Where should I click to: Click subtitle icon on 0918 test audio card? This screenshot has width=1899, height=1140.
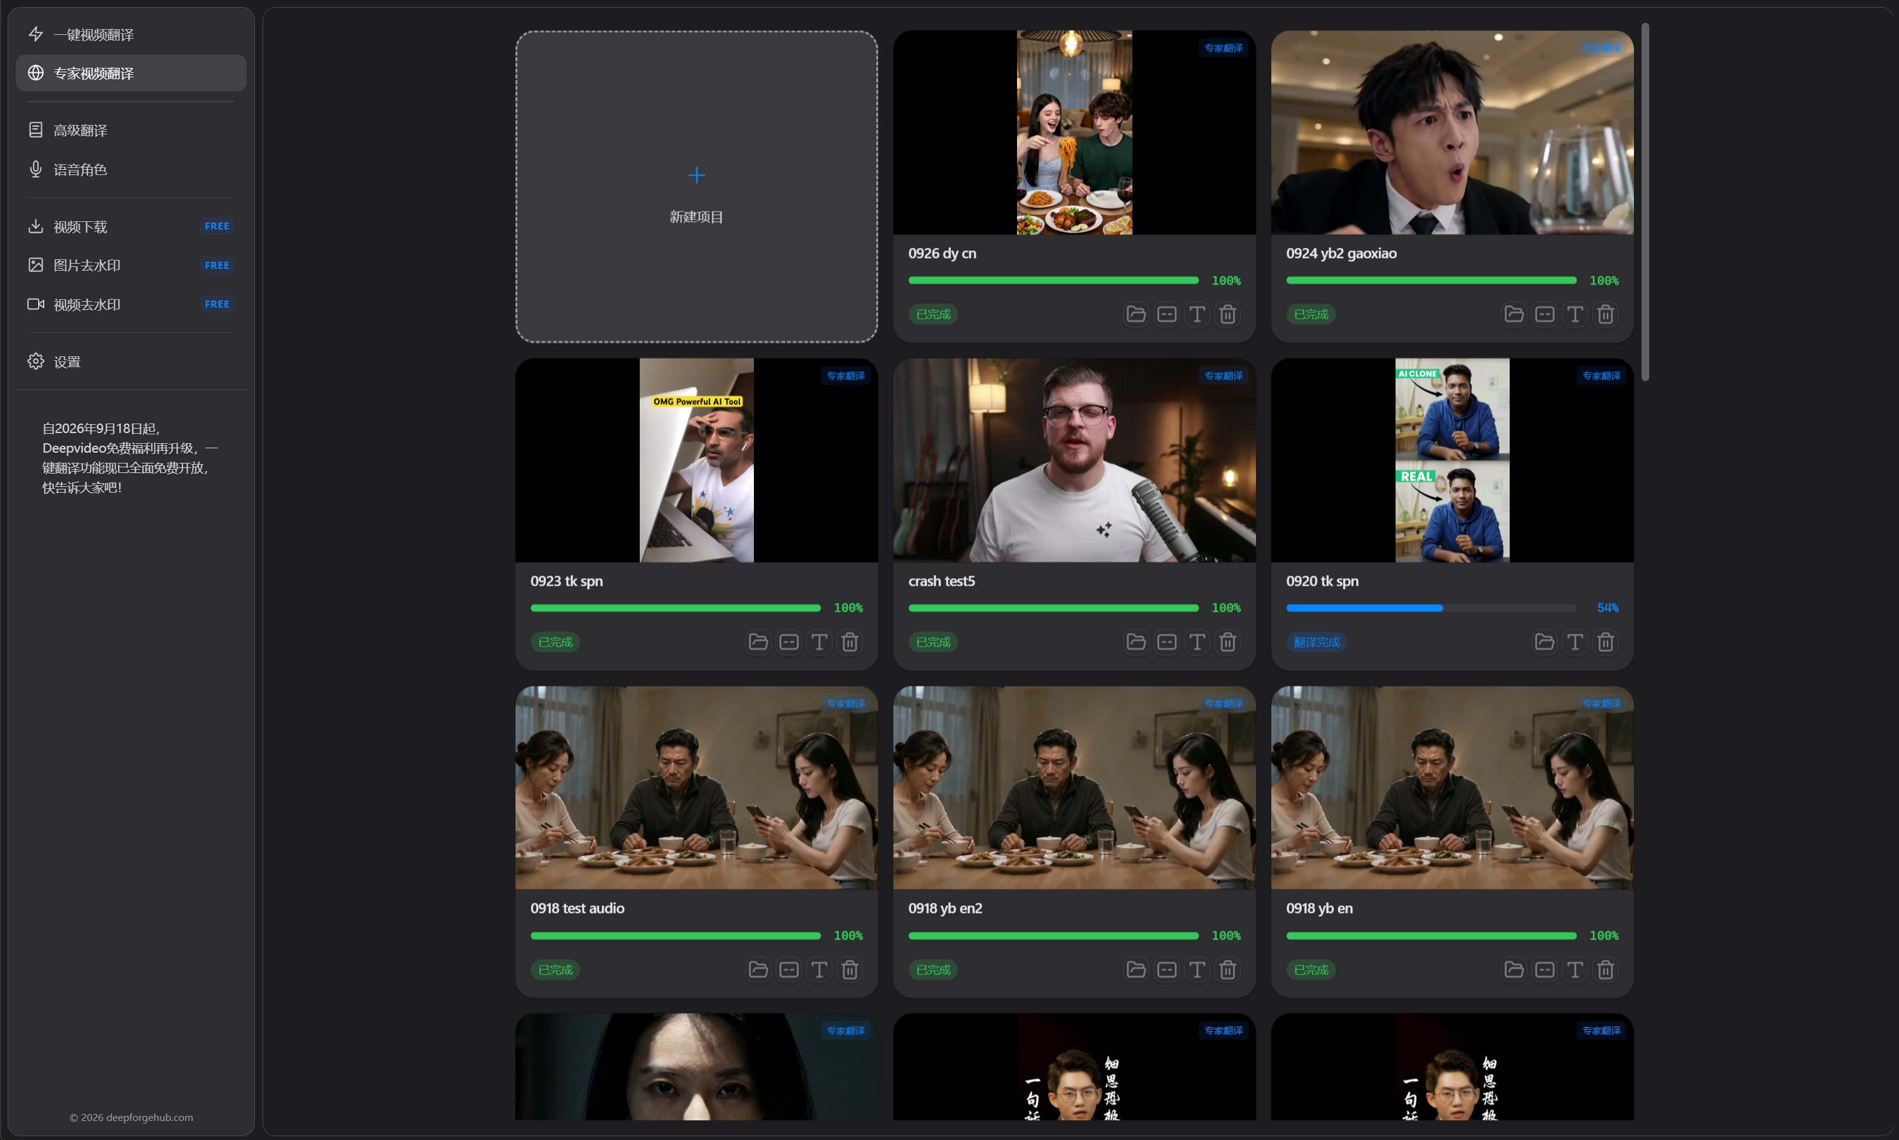point(788,970)
